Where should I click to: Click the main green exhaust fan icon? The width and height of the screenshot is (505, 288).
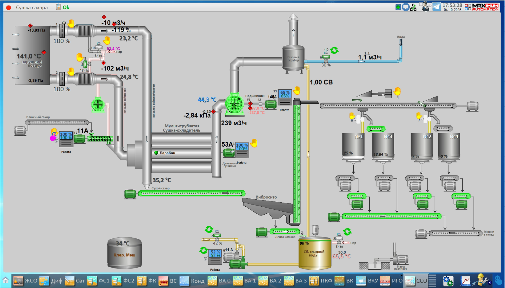click(235, 103)
